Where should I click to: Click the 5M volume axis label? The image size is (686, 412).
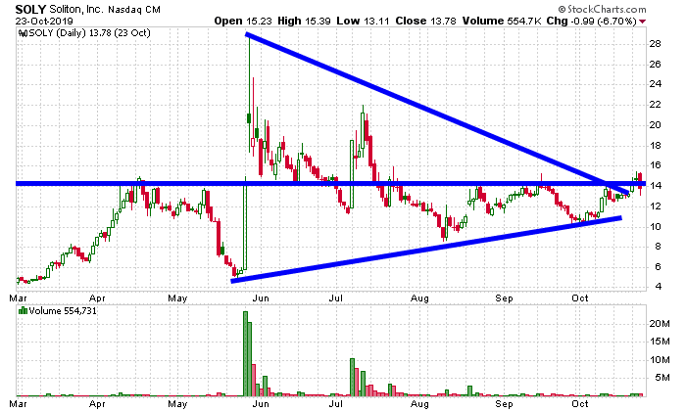tap(662, 378)
